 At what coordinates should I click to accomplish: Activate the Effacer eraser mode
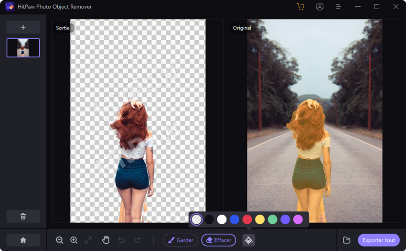(219, 240)
